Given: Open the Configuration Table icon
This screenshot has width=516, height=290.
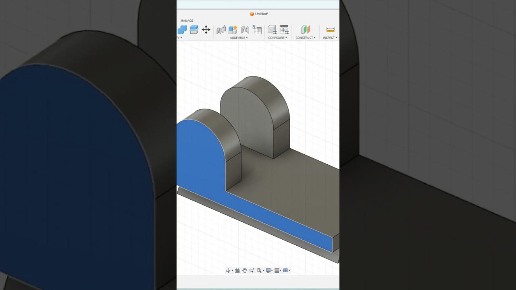Looking at the screenshot, I should 284,29.
